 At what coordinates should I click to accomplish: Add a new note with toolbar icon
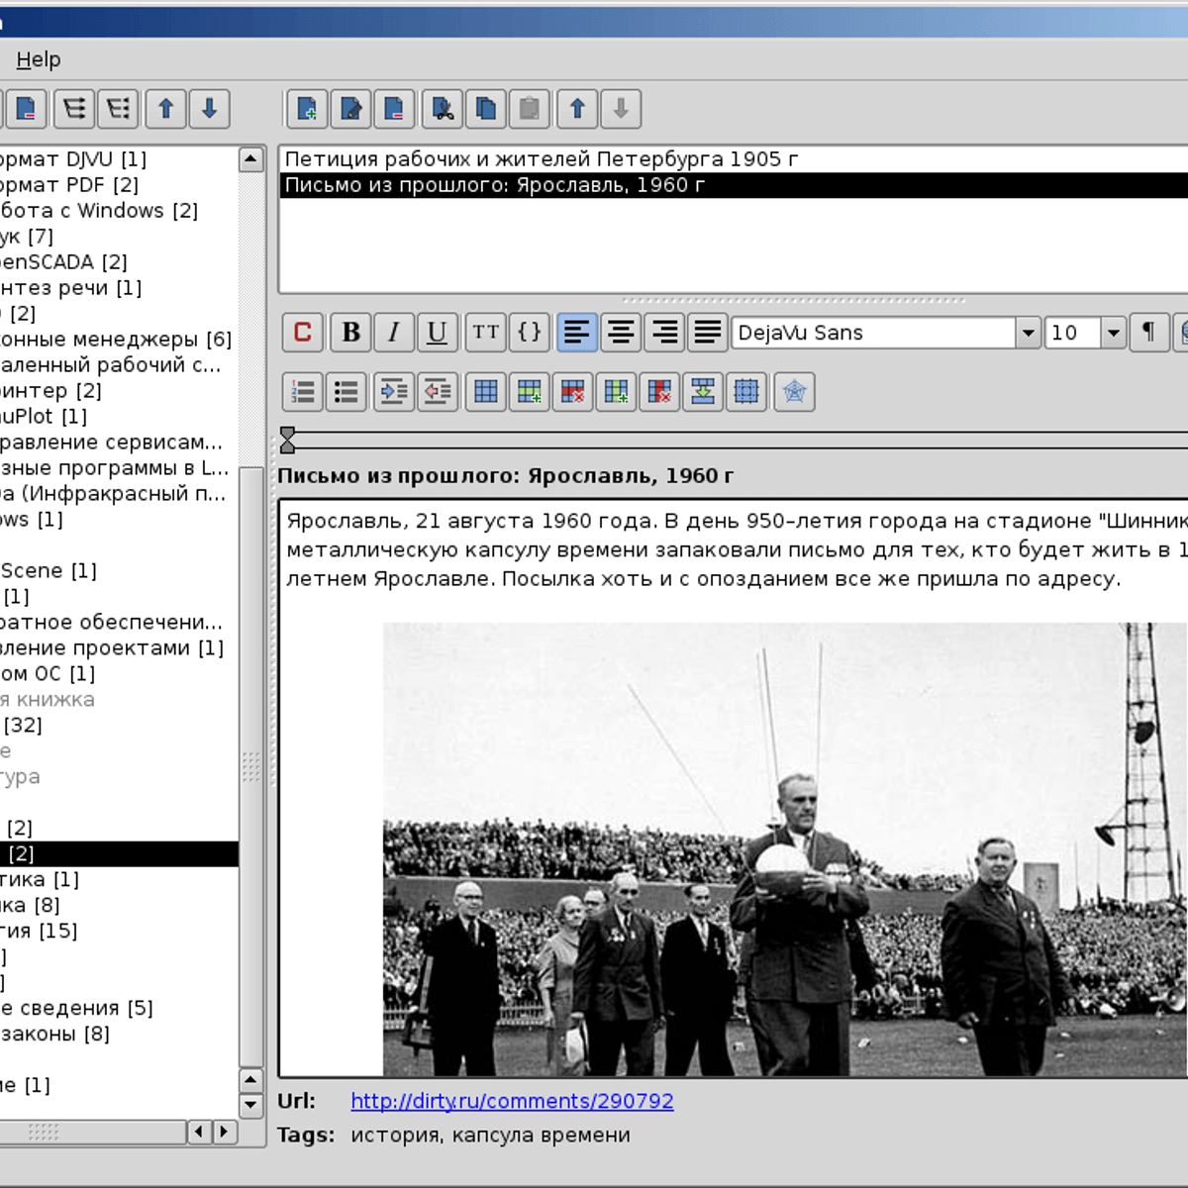point(307,109)
